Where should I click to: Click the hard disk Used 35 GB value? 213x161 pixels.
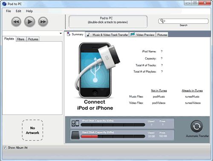151,136
